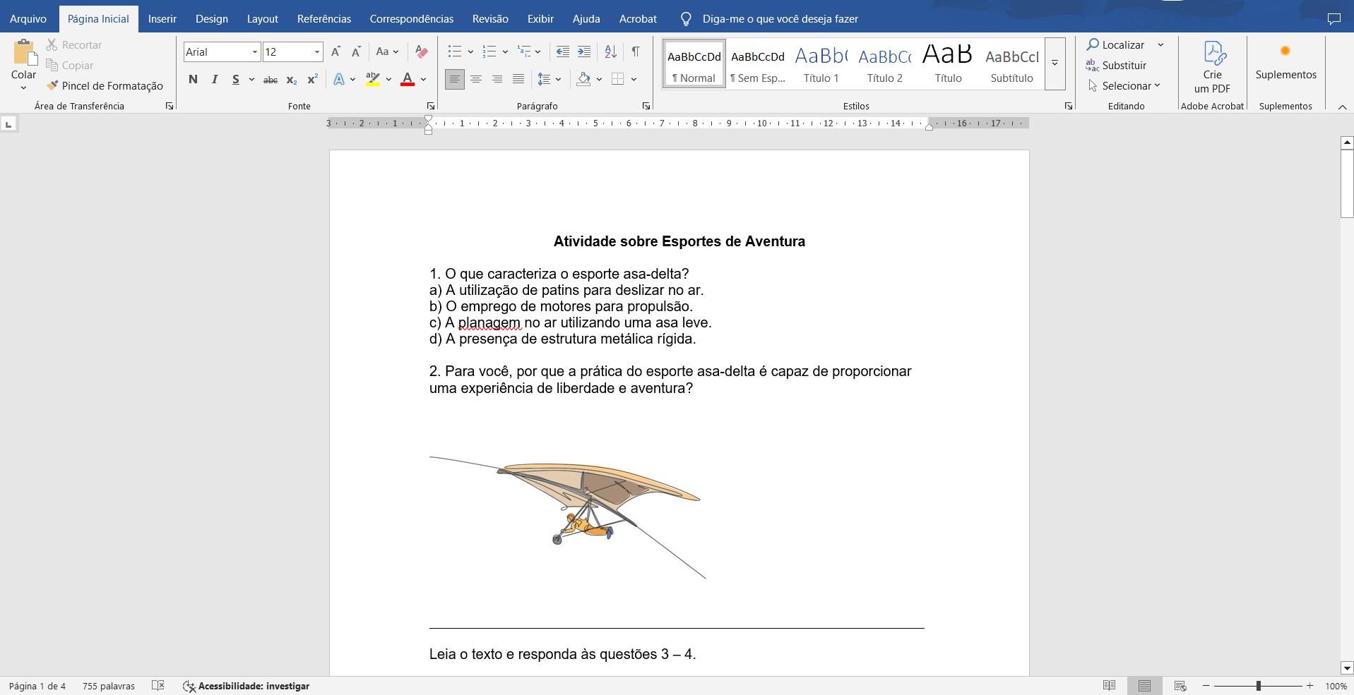The width and height of the screenshot is (1354, 695).
Task: Switch to Layout tab
Action: [x=263, y=19]
